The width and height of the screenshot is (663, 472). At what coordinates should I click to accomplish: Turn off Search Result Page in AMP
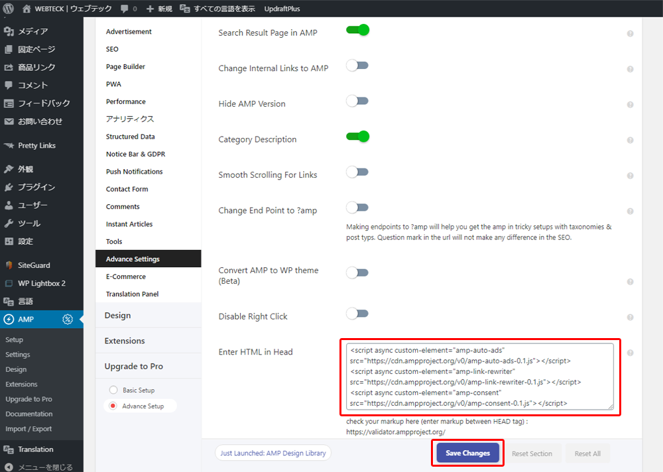[358, 30]
